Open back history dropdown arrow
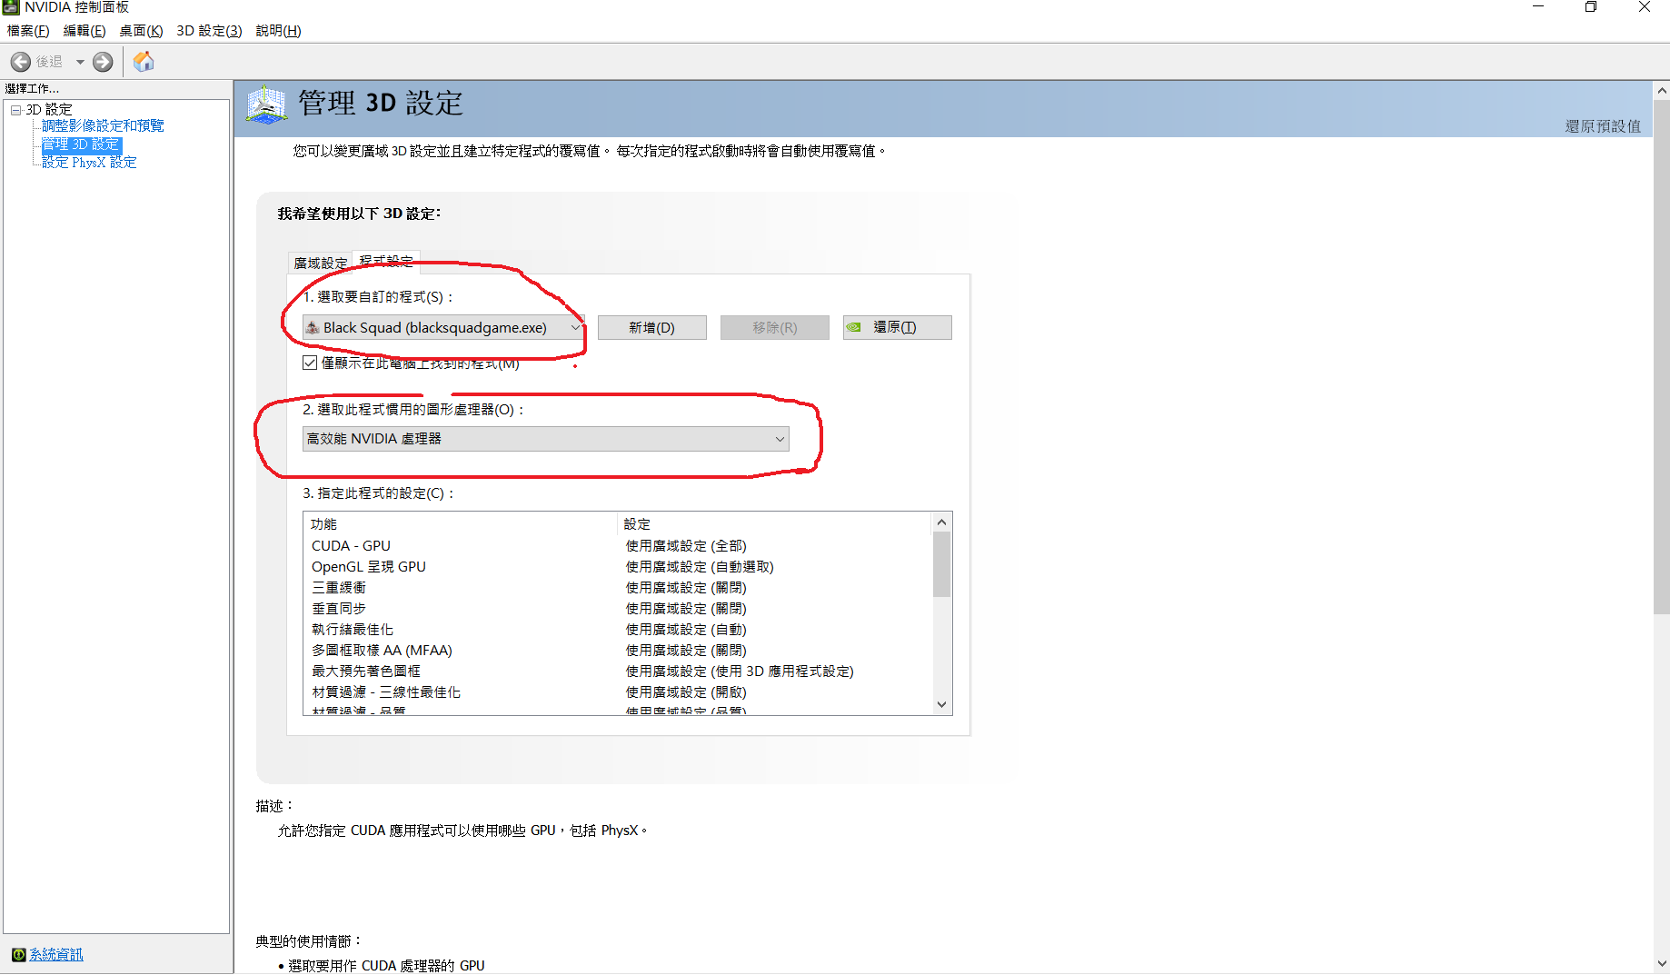1670x975 pixels. click(80, 62)
